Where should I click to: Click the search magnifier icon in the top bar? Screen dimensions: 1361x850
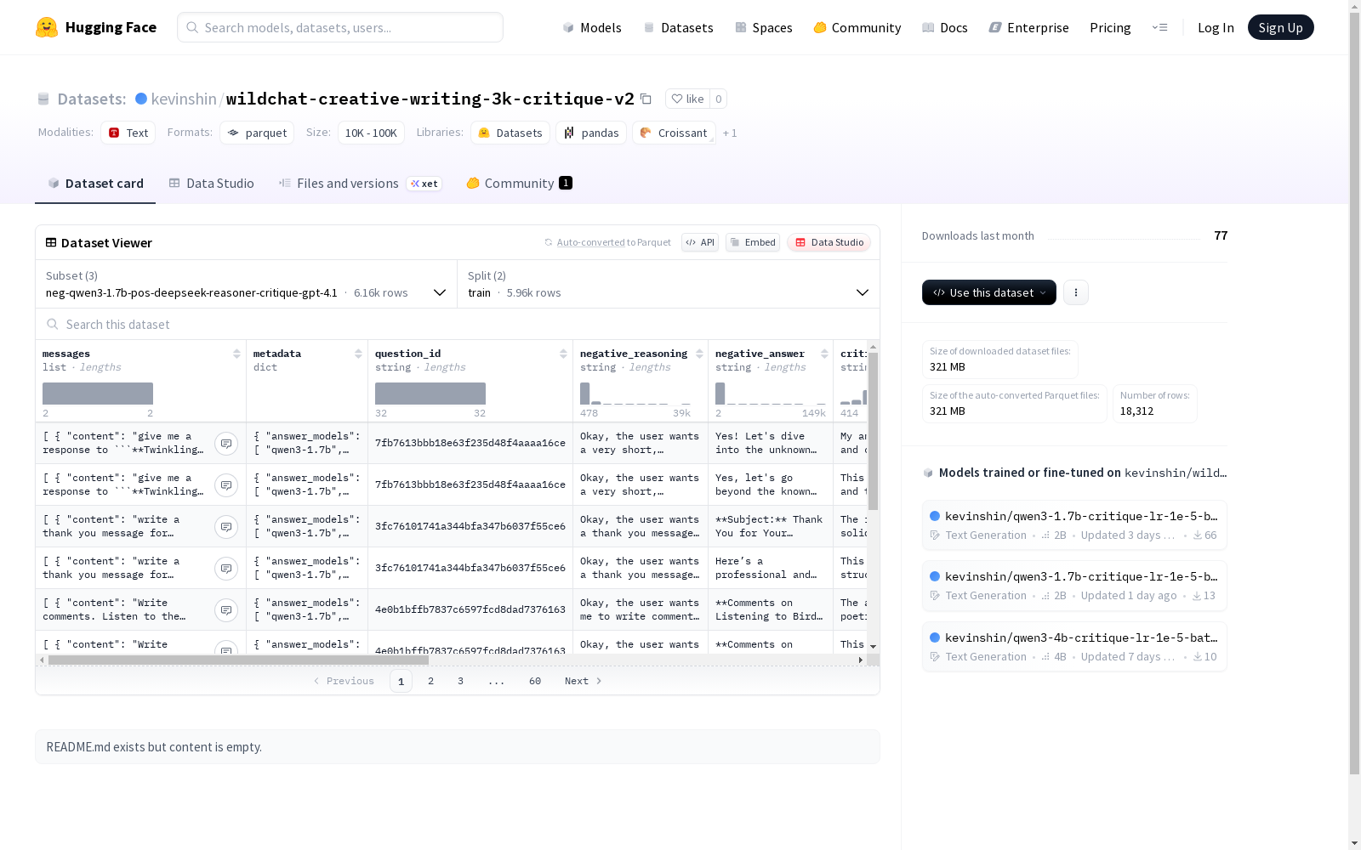pos(192,27)
